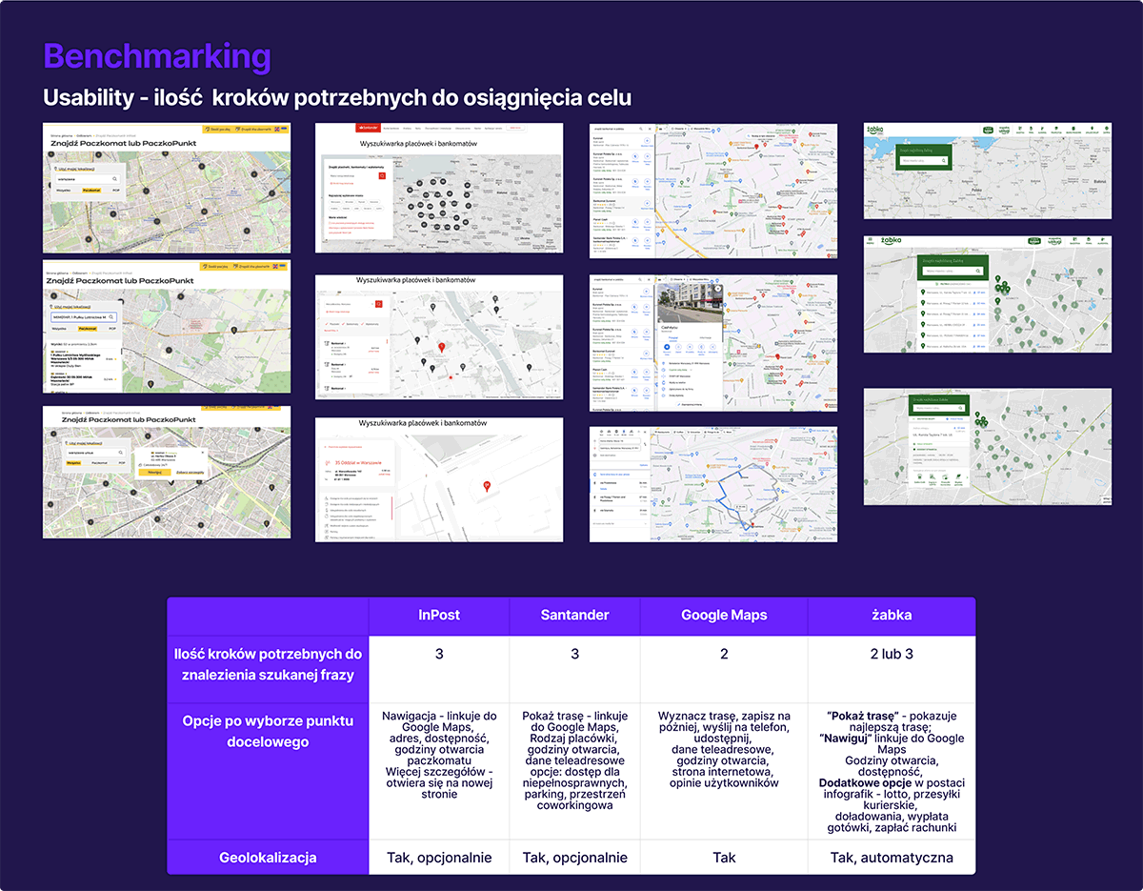Click the red Santander logo in top Santander screenshot
This screenshot has height=891, width=1143.
point(370,127)
